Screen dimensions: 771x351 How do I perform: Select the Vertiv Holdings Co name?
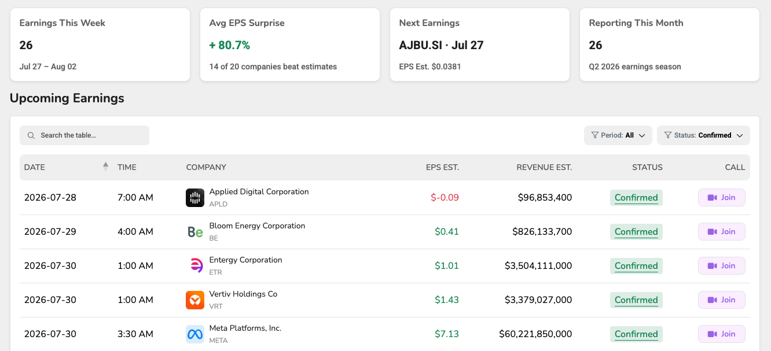(243, 294)
